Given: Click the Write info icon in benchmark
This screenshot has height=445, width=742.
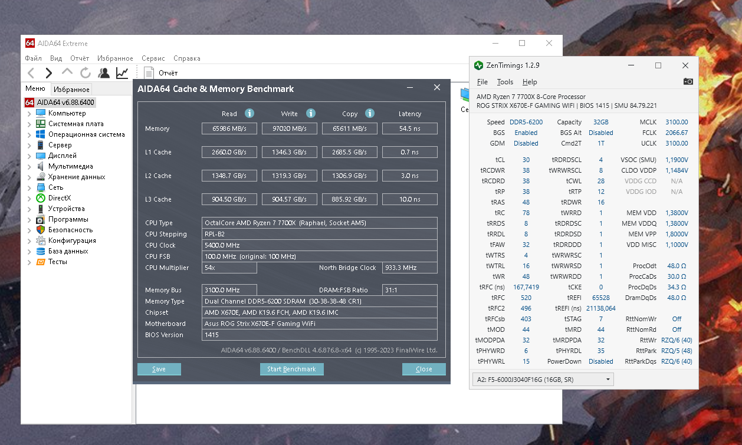Looking at the screenshot, I should (x=311, y=113).
